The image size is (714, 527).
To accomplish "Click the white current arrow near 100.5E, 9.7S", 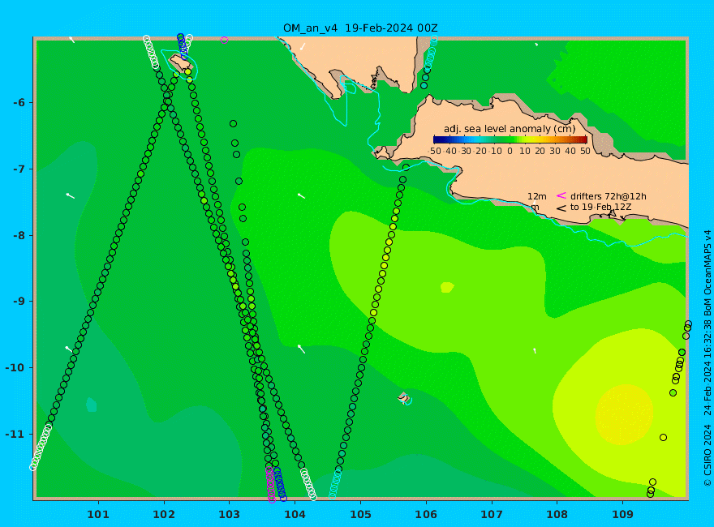I will coord(69,349).
